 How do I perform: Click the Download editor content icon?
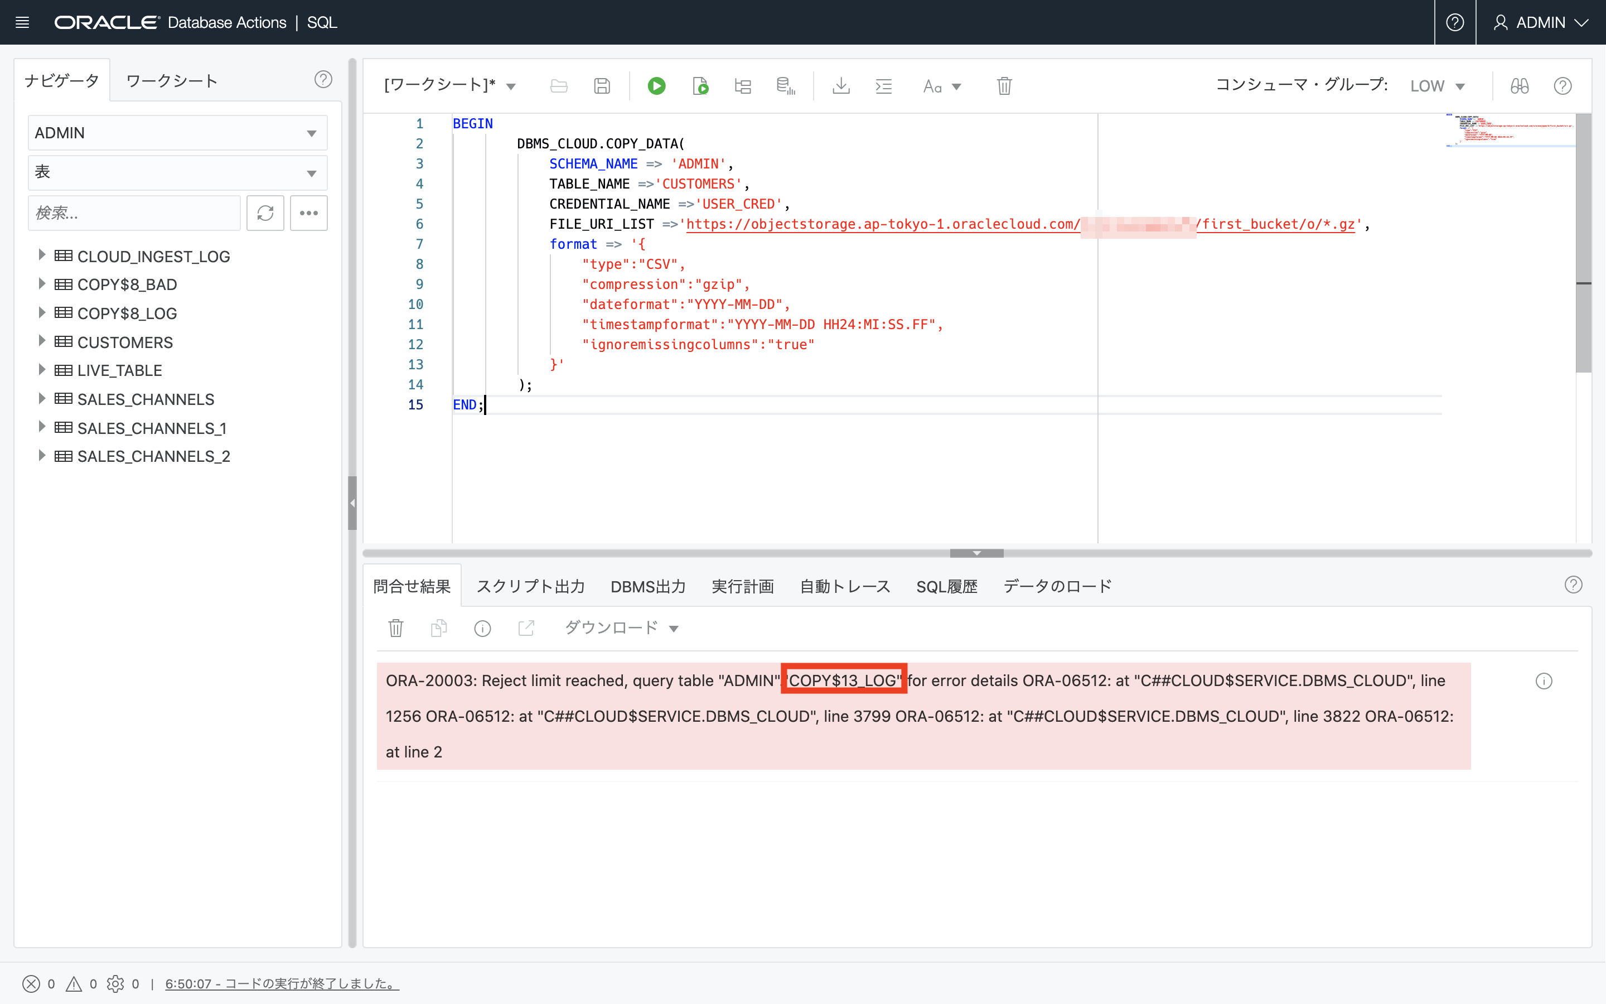pyautogui.click(x=841, y=86)
